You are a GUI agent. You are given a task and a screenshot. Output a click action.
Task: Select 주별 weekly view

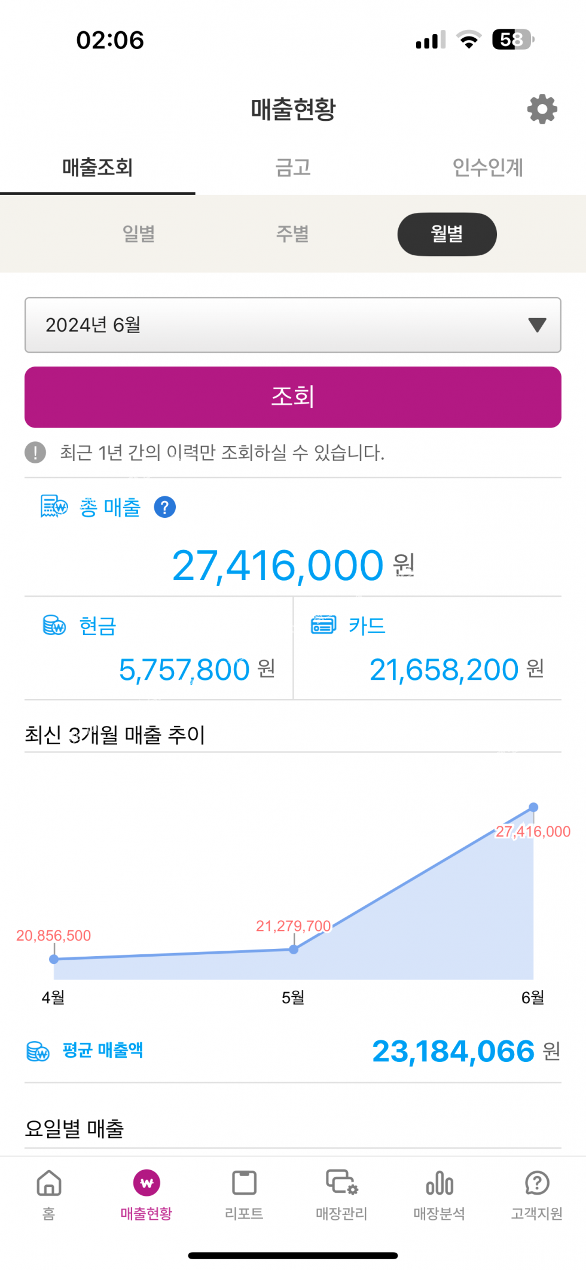[x=292, y=234]
